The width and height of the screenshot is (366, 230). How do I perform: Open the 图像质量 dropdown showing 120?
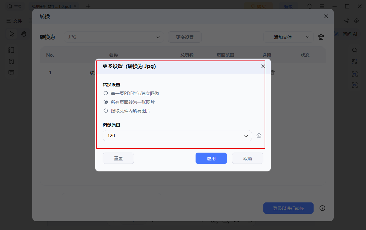tap(177, 136)
